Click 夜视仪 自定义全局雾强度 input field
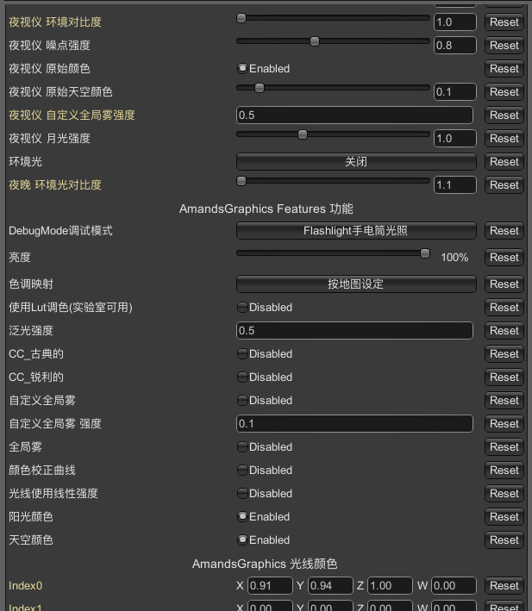 354,115
